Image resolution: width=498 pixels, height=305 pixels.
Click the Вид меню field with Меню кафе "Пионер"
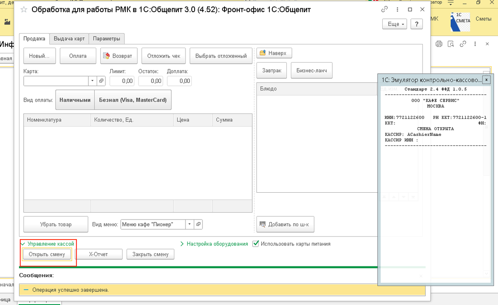153,224
